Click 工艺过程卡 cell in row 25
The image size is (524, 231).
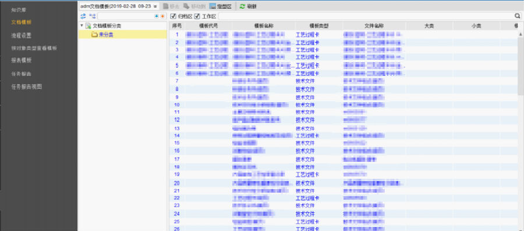point(307,221)
